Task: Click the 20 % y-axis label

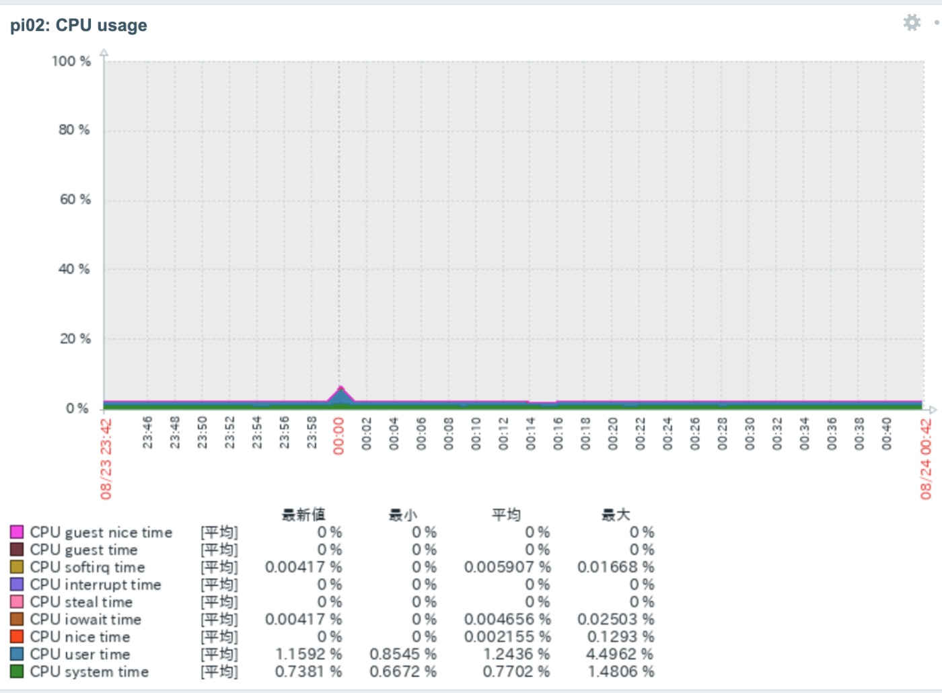Action: click(x=75, y=339)
